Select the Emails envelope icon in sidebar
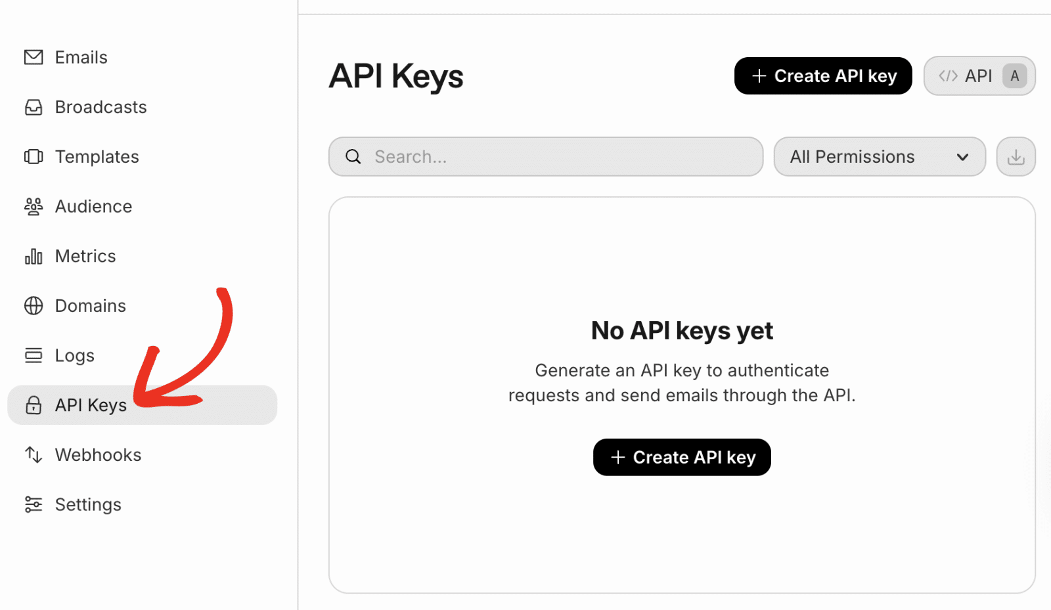Viewport: 1051px width, 610px height. pyautogui.click(x=33, y=57)
